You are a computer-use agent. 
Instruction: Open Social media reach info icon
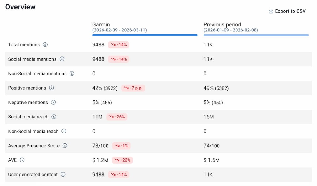tap(54, 117)
